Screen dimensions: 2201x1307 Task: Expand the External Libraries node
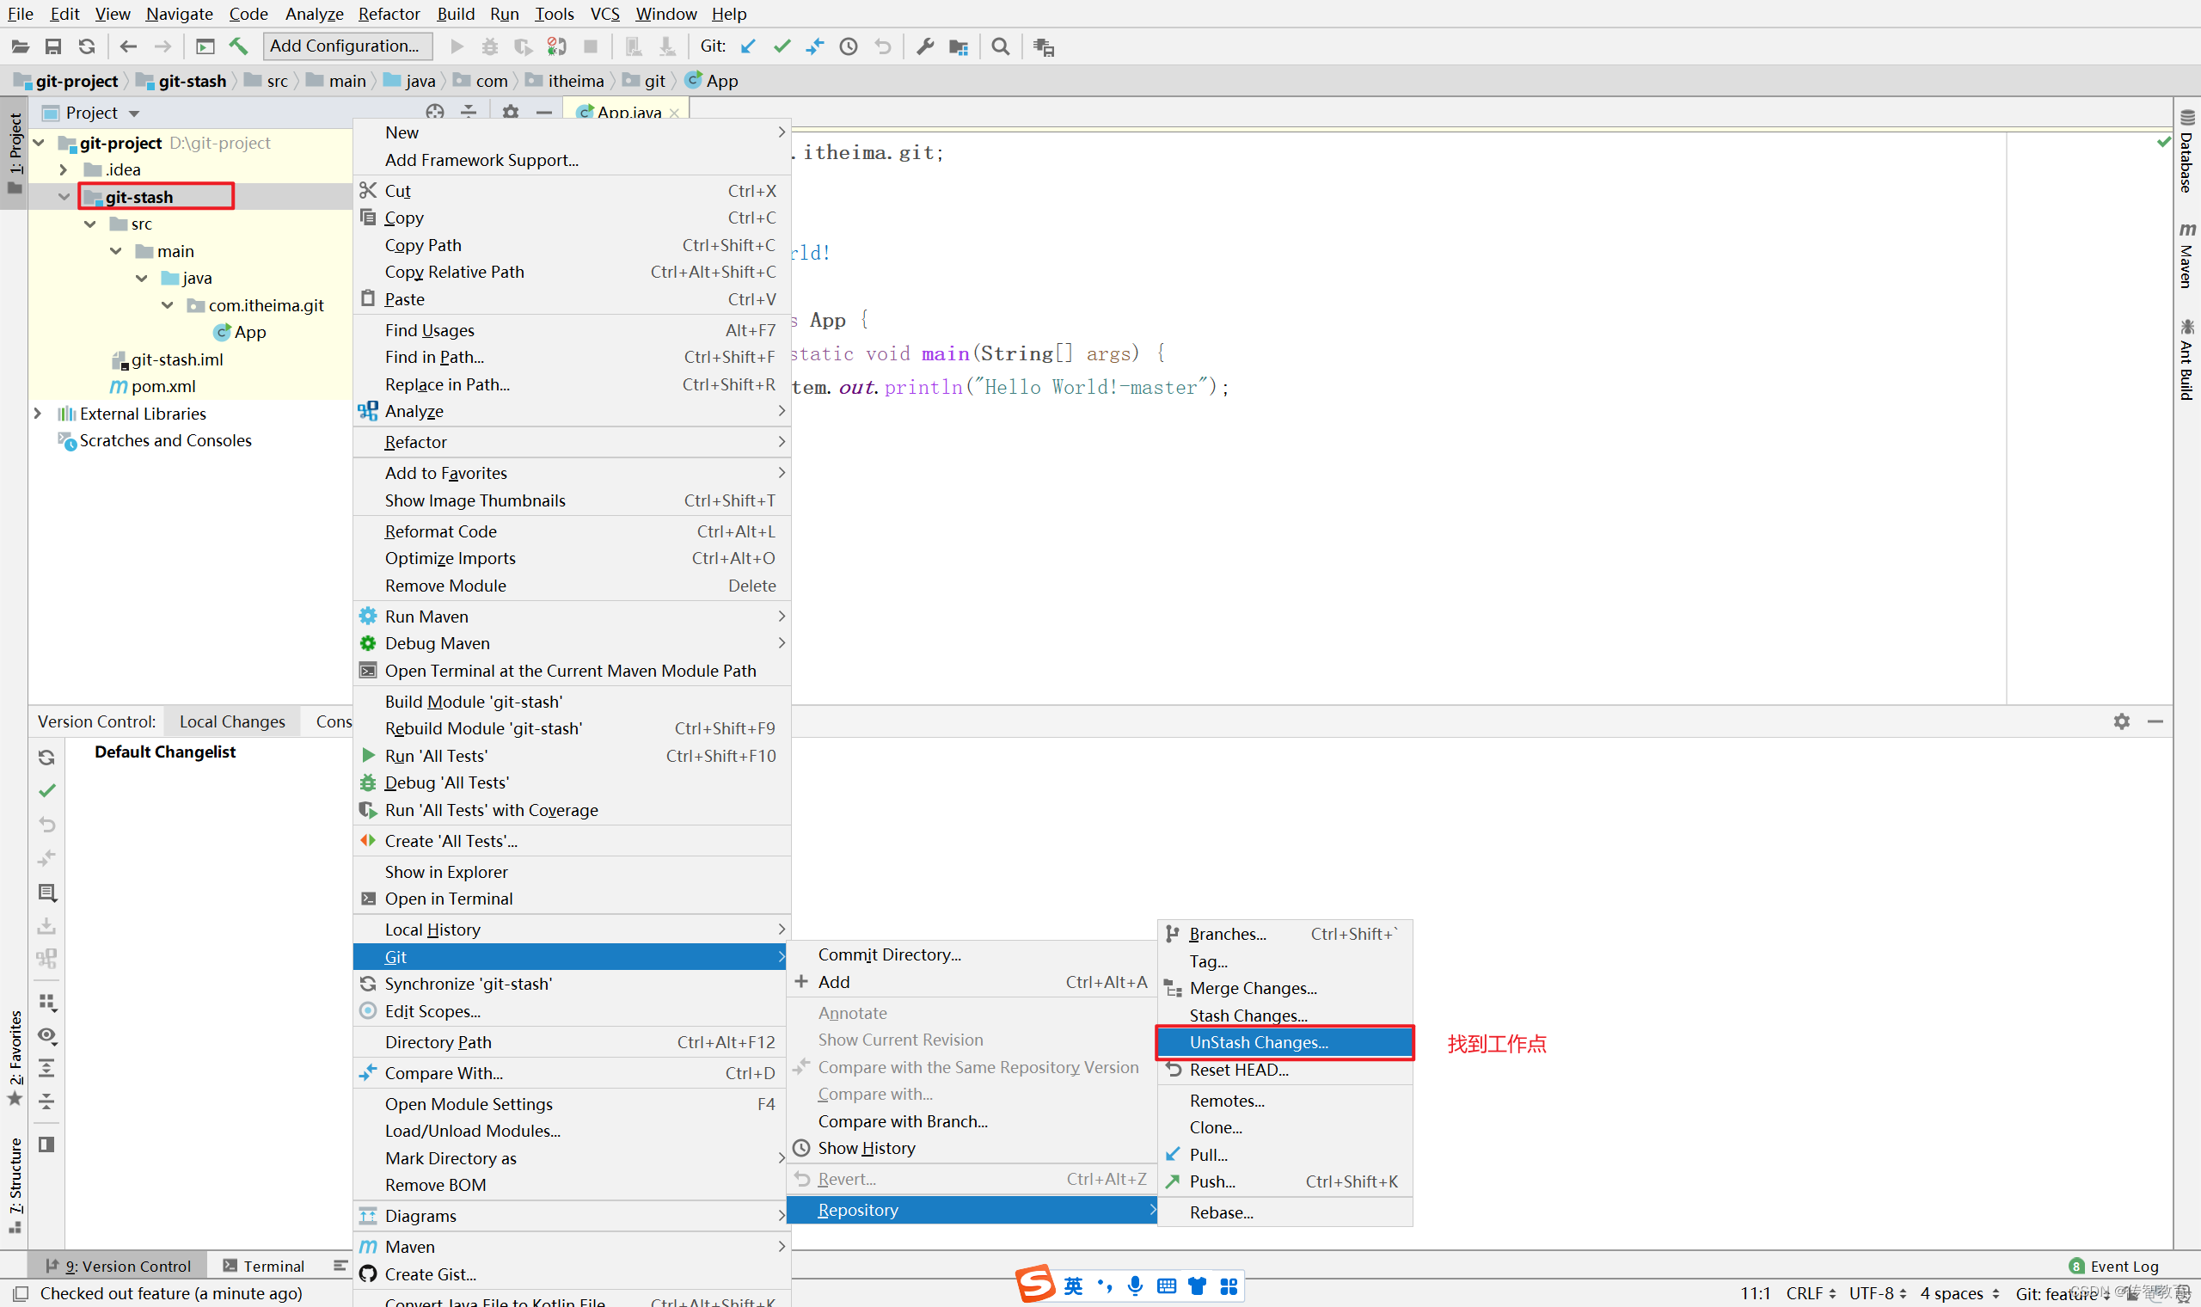point(38,413)
